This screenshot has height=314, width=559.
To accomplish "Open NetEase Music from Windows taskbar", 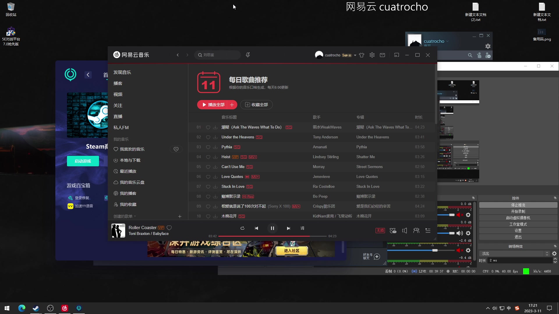I will coord(65,308).
